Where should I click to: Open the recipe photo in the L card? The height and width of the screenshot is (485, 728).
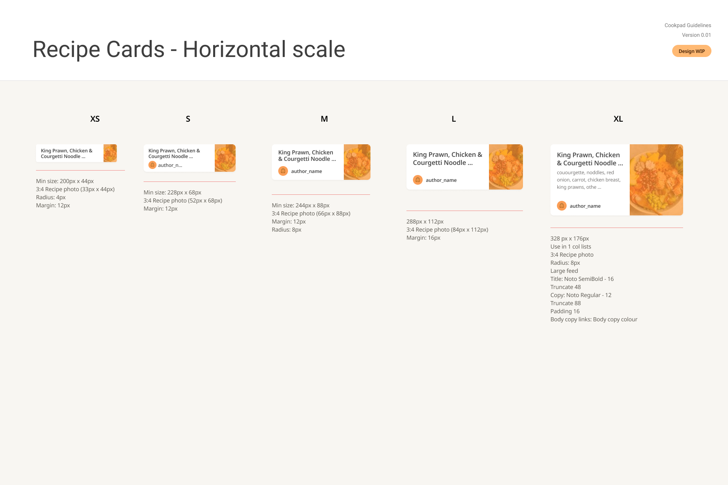(x=506, y=167)
